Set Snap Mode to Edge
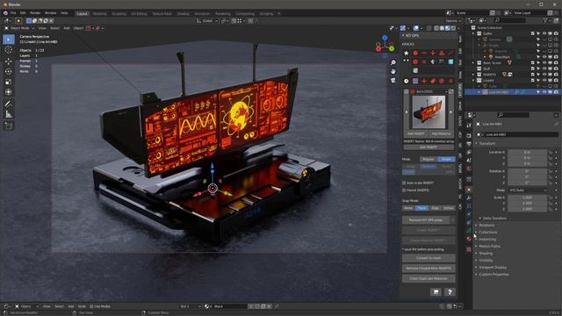 coord(436,208)
